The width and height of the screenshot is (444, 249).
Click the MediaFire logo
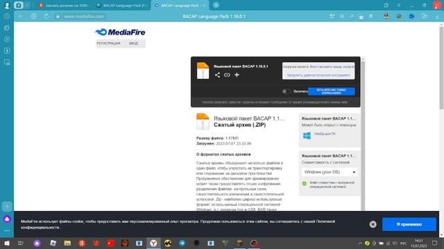point(120,33)
